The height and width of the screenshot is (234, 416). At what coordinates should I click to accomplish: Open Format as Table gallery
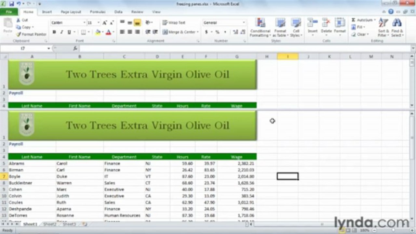[x=280, y=27]
